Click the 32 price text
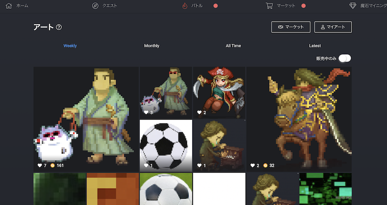 click(x=272, y=165)
